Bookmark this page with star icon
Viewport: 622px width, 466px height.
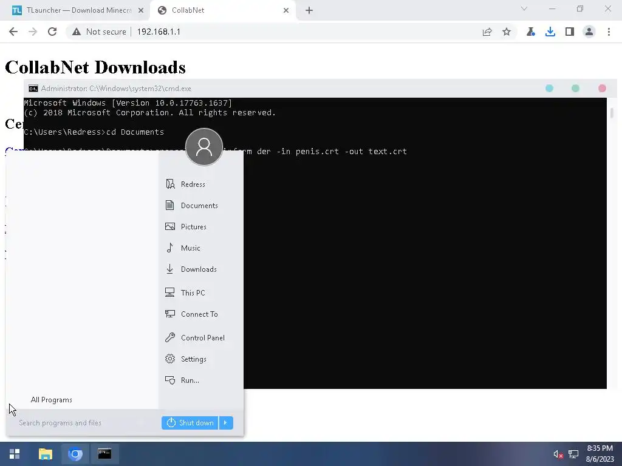[x=507, y=32]
